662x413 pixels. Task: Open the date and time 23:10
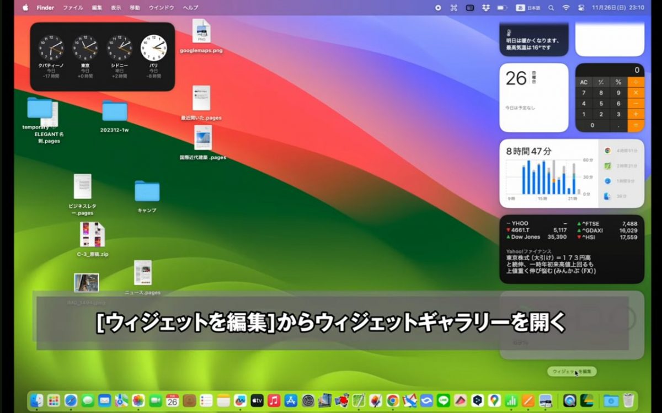pyautogui.click(x=618, y=8)
